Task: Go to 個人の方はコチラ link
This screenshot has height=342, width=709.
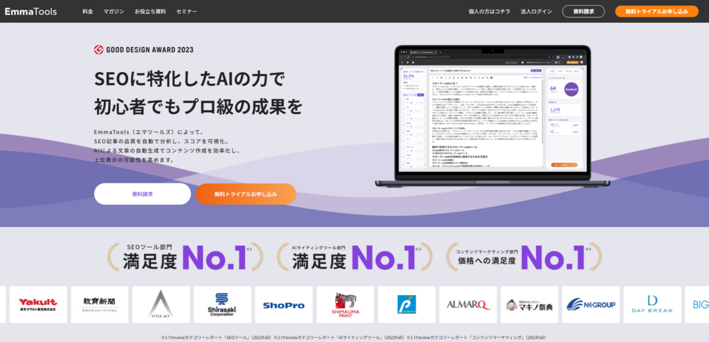Action: (490, 11)
